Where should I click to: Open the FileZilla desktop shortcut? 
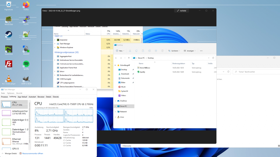pyautogui.click(x=9, y=65)
